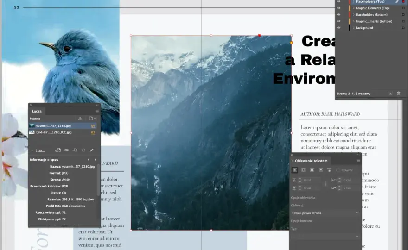Click the page column header icon in Łącza

point(91,119)
